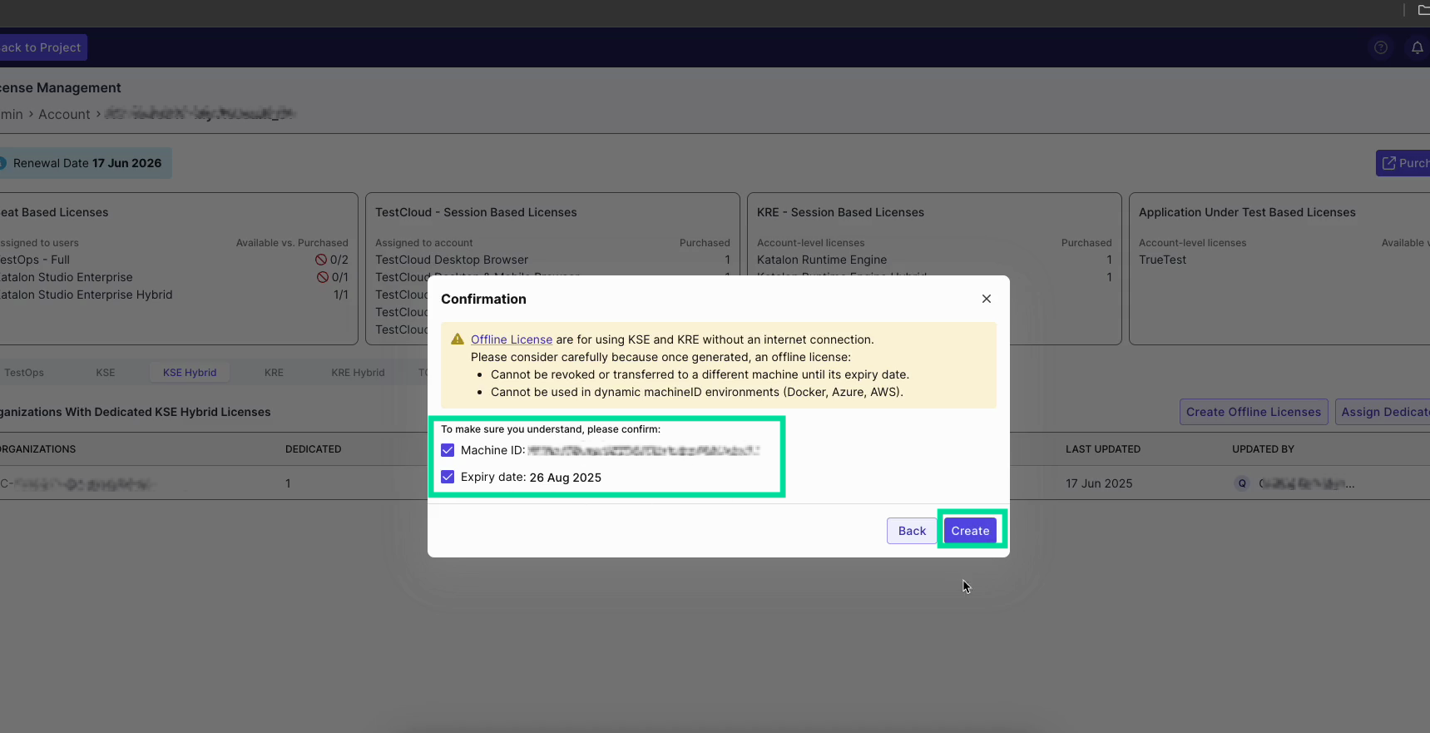Switch to the KRE tab
The width and height of the screenshot is (1430, 733).
coord(274,373)
